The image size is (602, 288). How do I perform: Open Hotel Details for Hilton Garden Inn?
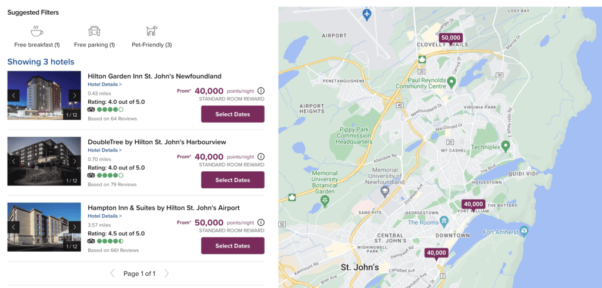point(105,84)
